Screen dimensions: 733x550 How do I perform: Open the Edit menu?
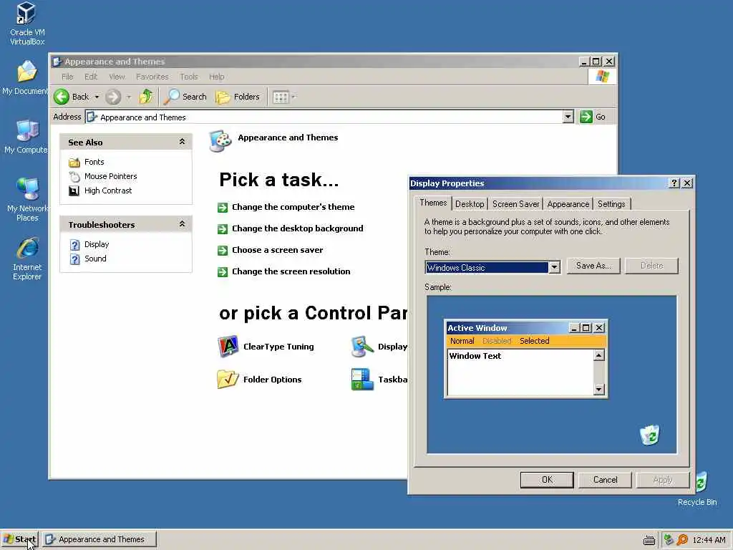click(x=91, y=77)
